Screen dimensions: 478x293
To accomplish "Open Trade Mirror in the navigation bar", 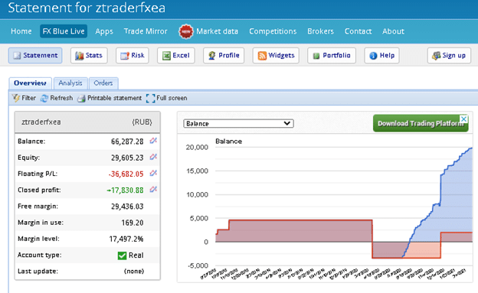I will (146, 31).
